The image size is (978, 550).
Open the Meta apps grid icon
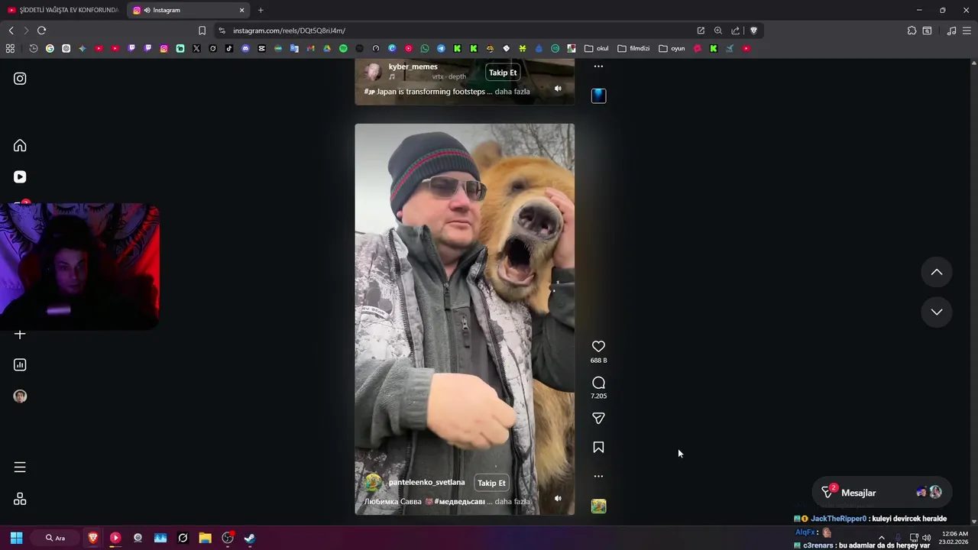20,499
